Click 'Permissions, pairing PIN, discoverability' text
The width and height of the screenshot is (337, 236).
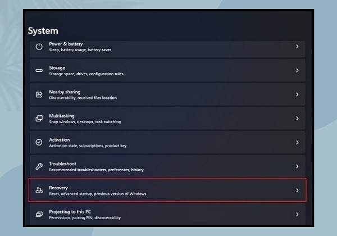85,217
